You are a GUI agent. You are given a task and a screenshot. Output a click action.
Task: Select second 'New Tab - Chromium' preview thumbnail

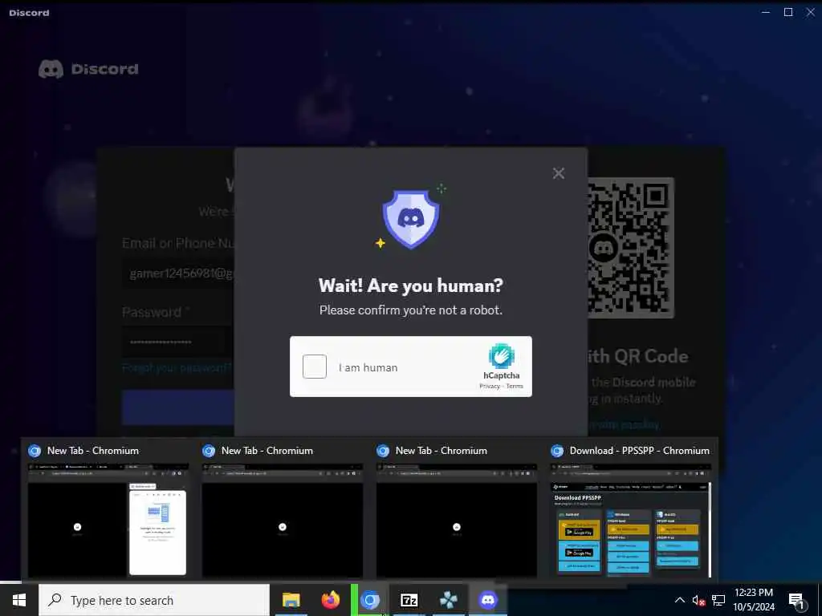282,520
